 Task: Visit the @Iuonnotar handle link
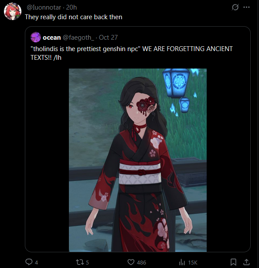click(x=44, y=7)
